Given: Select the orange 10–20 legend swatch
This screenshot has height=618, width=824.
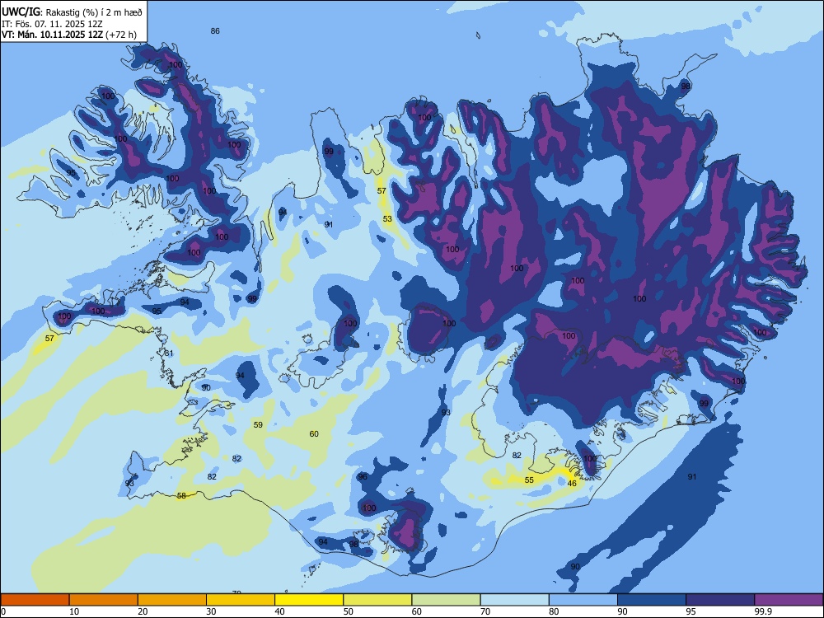Looking at the screenshot, I should point(104,600).
